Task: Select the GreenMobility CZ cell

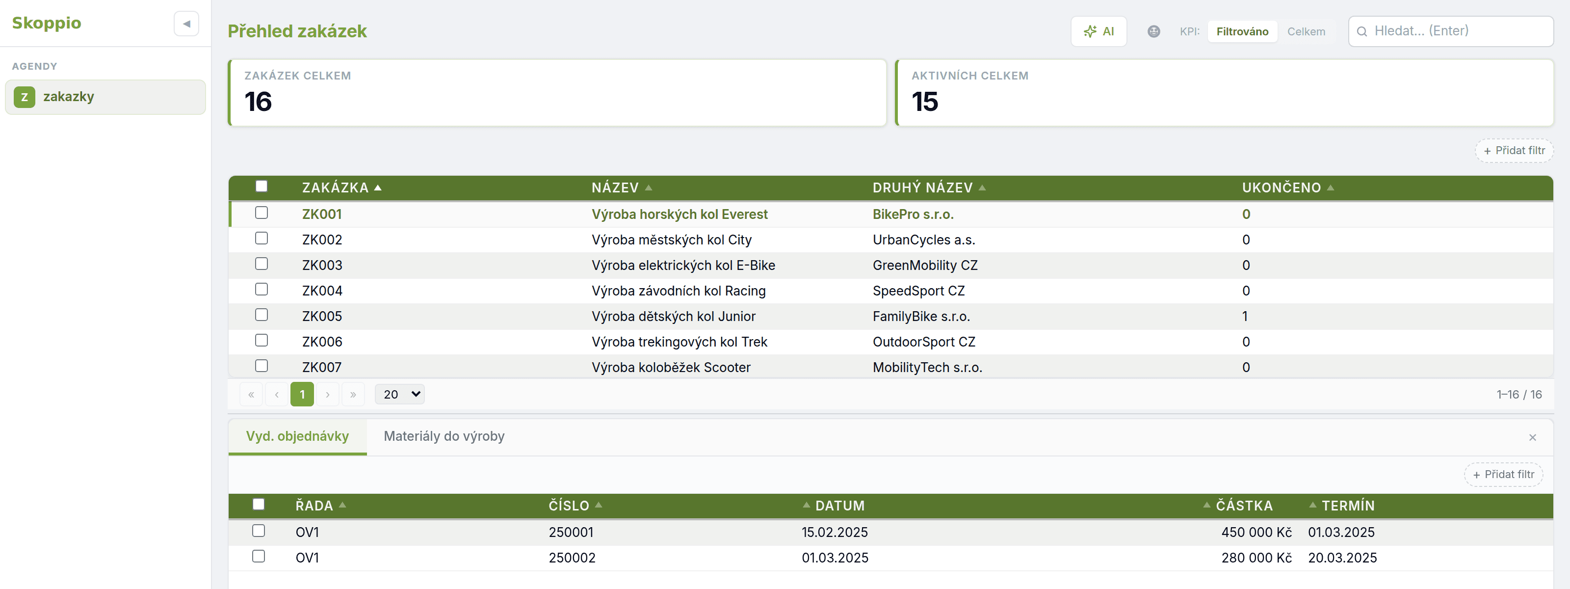Action: point(924,266)
